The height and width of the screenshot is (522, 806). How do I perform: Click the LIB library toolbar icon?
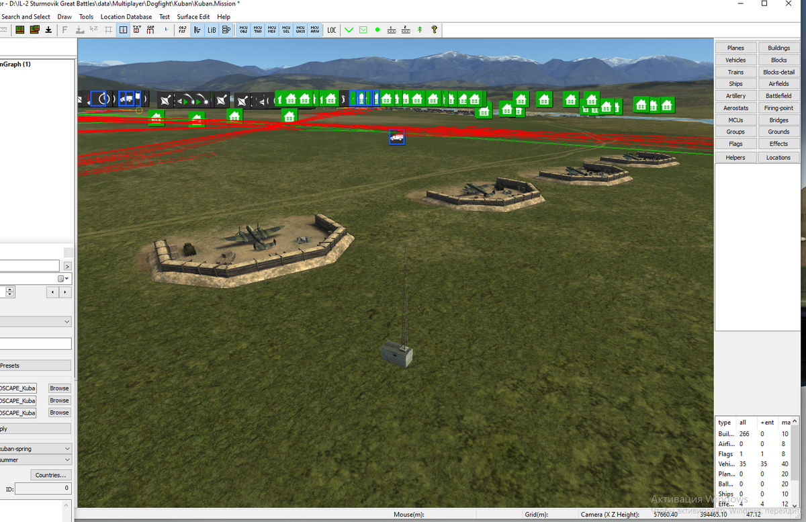(212, 30)
